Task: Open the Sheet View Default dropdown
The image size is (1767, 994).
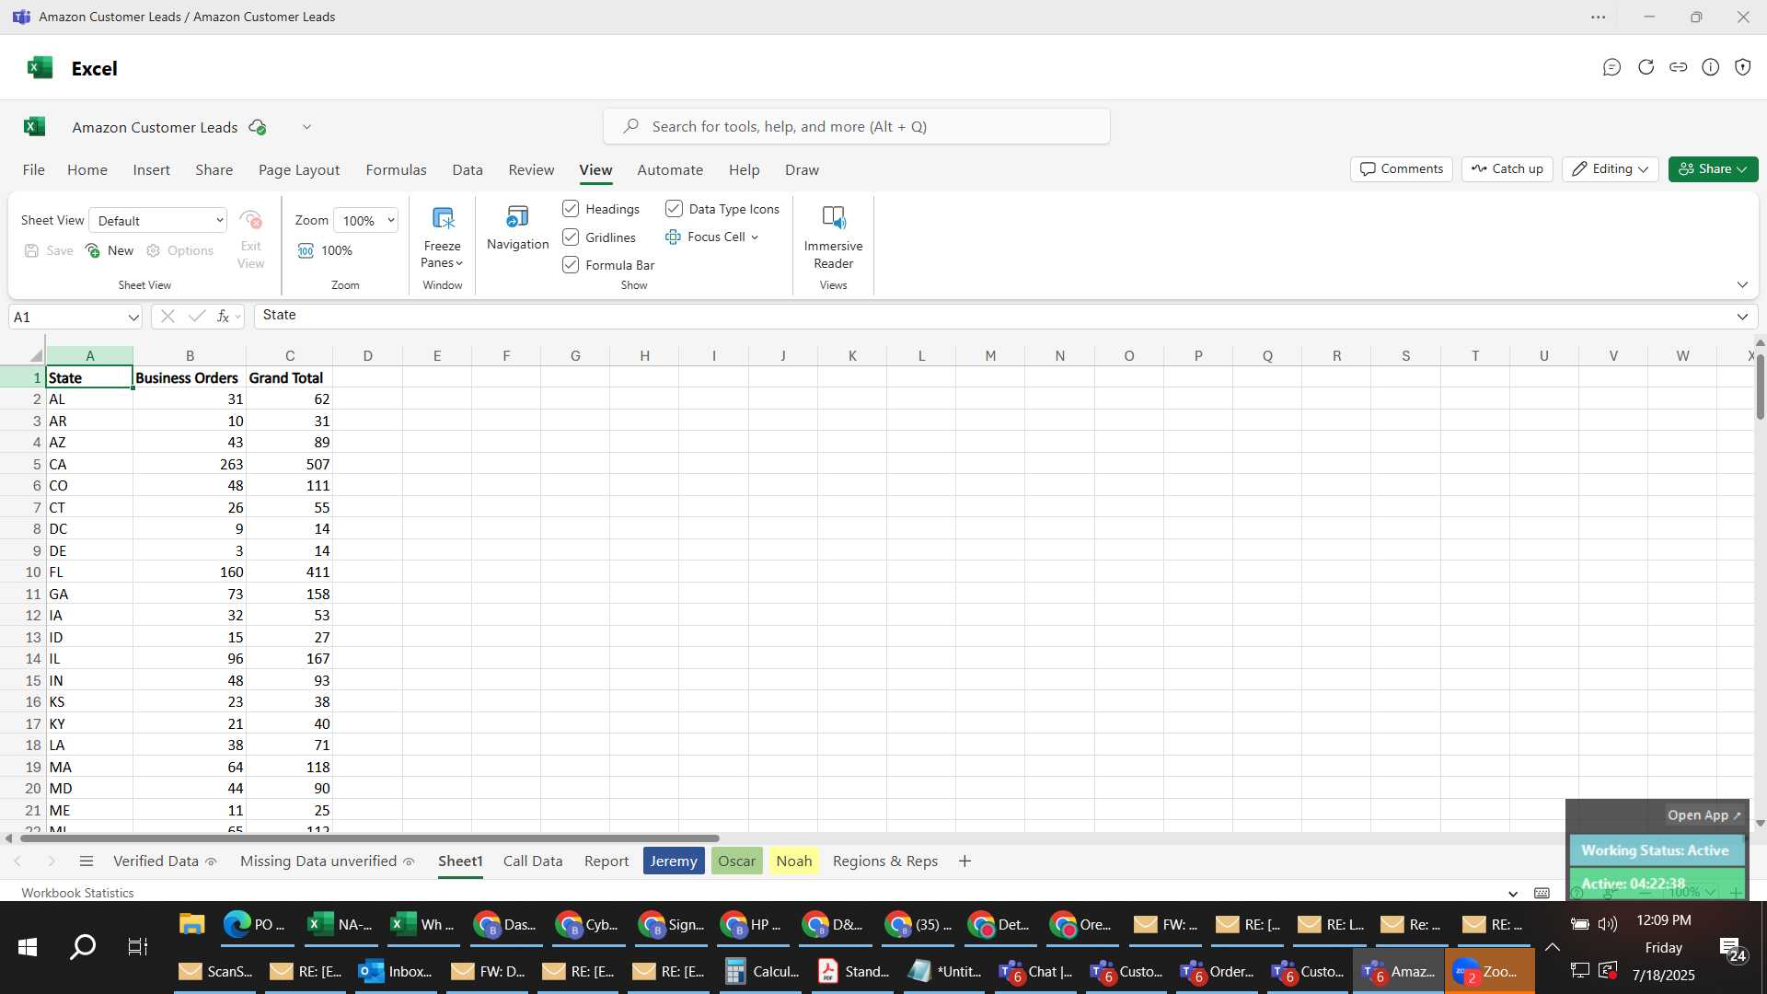Action: click(158, 221)
